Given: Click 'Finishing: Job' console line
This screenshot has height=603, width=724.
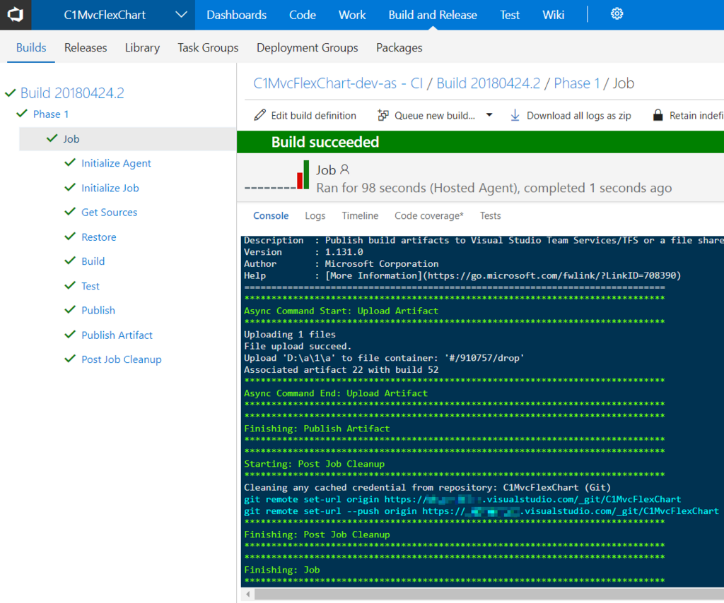Looking at the screenshot, I should click(x=281, y=570).
